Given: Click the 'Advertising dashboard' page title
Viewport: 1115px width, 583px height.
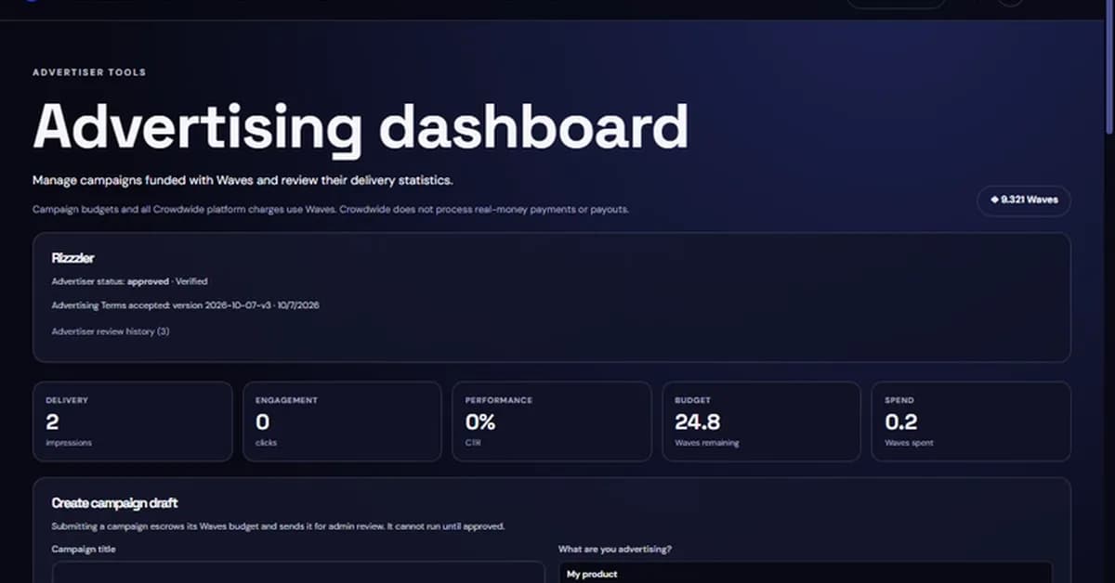Looking at the screenshot, I should [361, 126].
